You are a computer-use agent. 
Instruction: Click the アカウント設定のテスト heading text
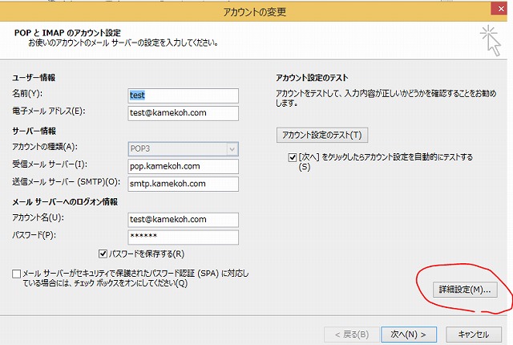click(312, 78)
